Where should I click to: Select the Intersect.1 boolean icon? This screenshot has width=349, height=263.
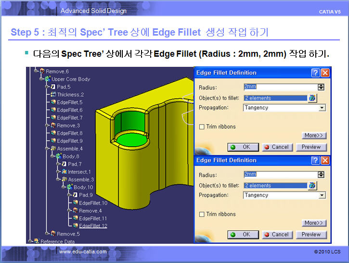[x=65, y=171]
